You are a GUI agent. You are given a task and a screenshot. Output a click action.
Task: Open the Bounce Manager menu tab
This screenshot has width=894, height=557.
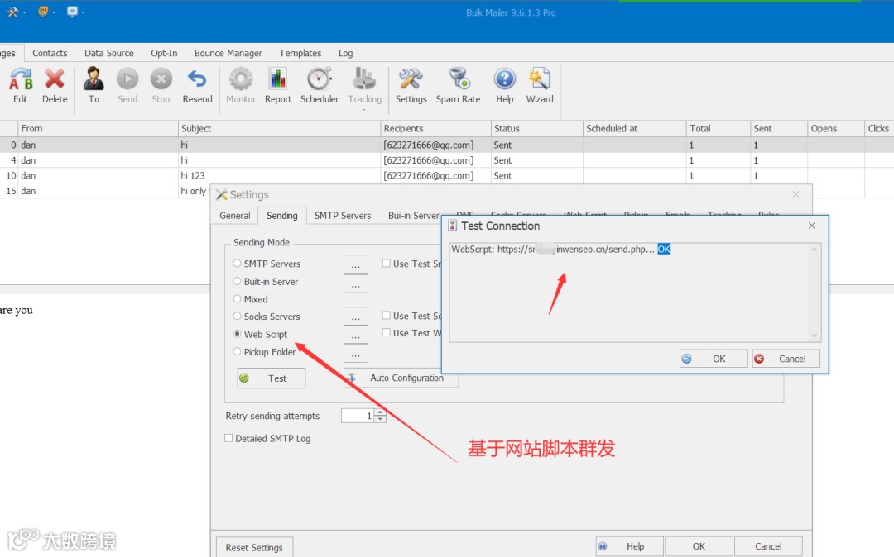tap(228, 53)
